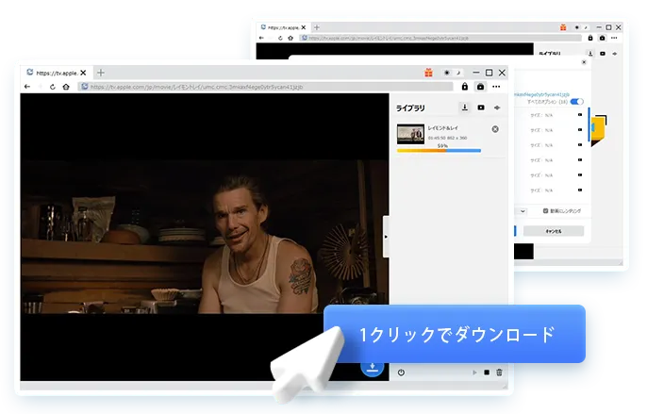Focus the back window address bar
This screenshot has width=647, height=414.
(x=440, y=38)
